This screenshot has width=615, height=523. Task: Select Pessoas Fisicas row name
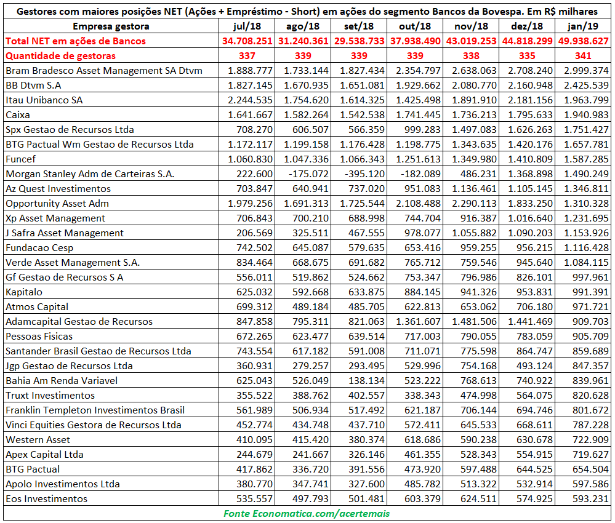39,337
